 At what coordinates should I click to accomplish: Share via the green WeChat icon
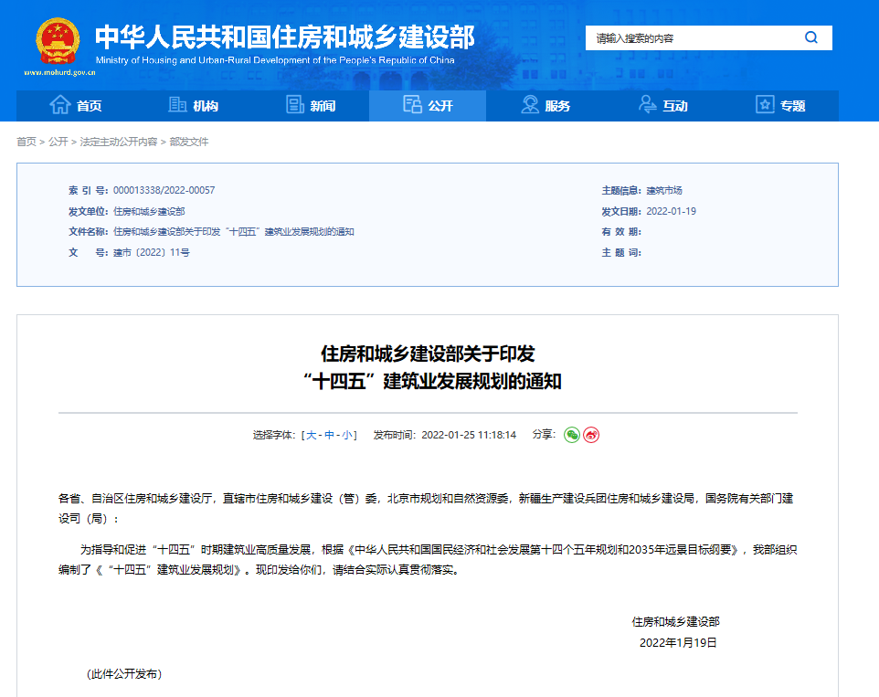(572, 435)
